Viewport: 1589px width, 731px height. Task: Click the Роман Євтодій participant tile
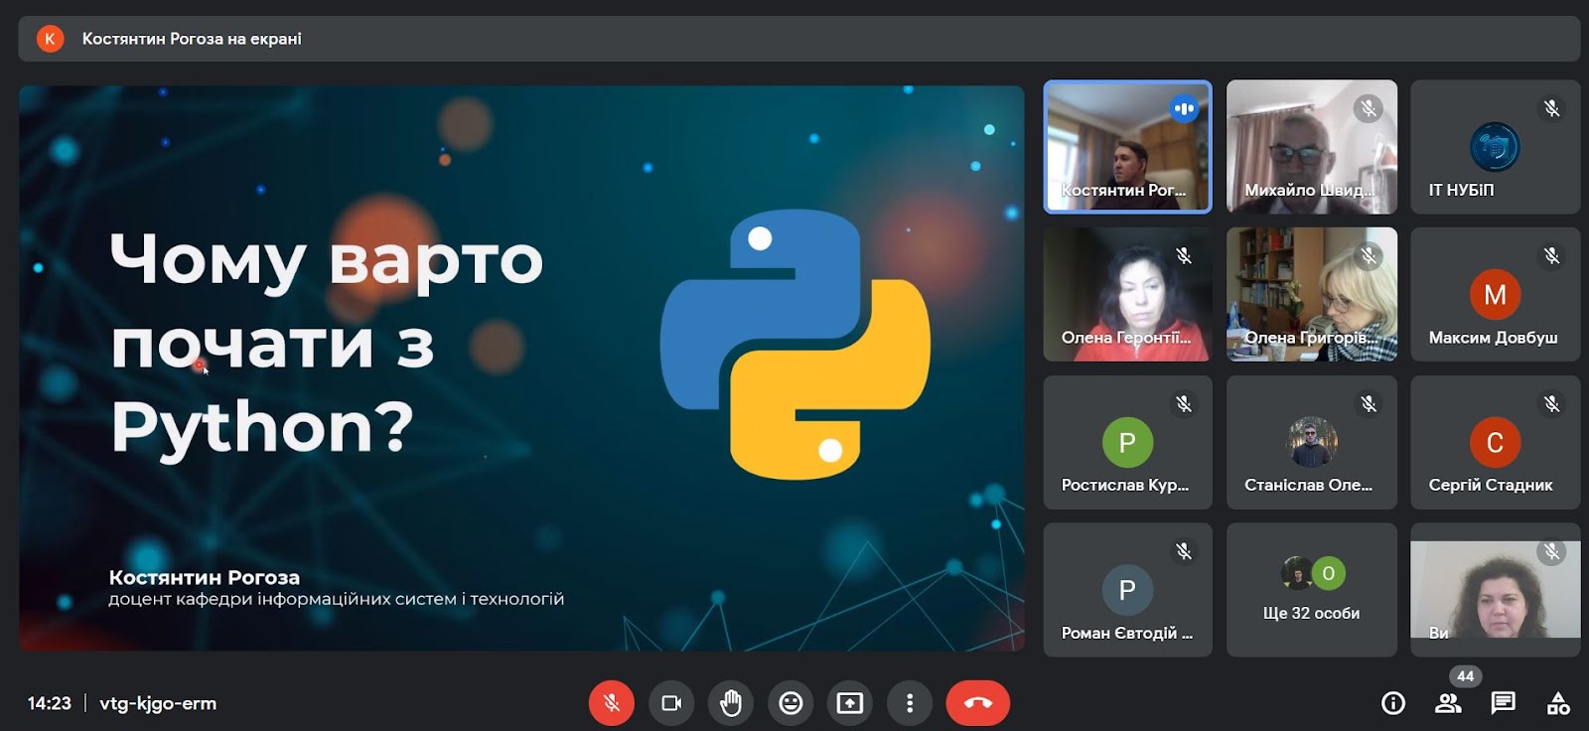tap(1128, 590)
